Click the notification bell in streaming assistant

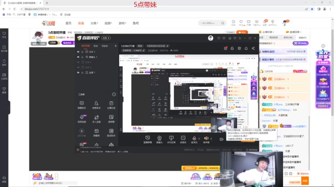(246, 48)
